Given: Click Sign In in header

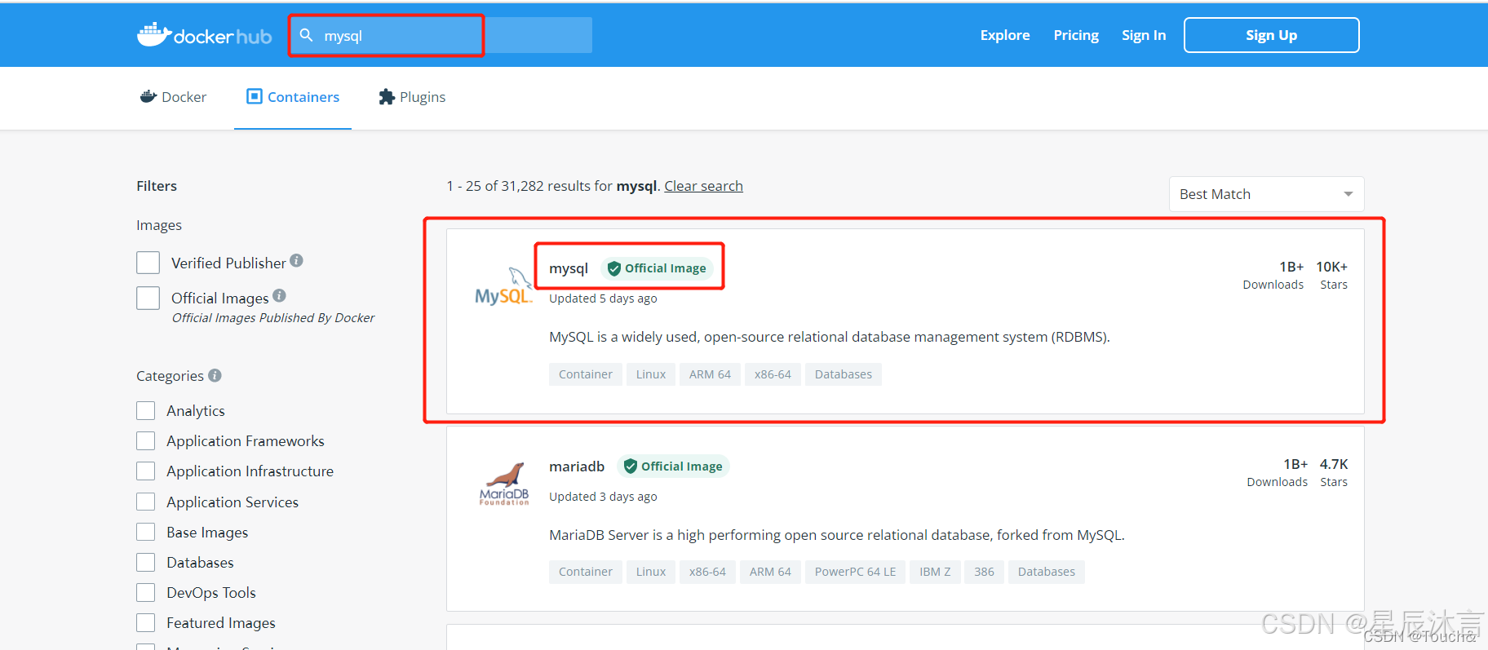Looking at the screenshot, I should 1144,35.
